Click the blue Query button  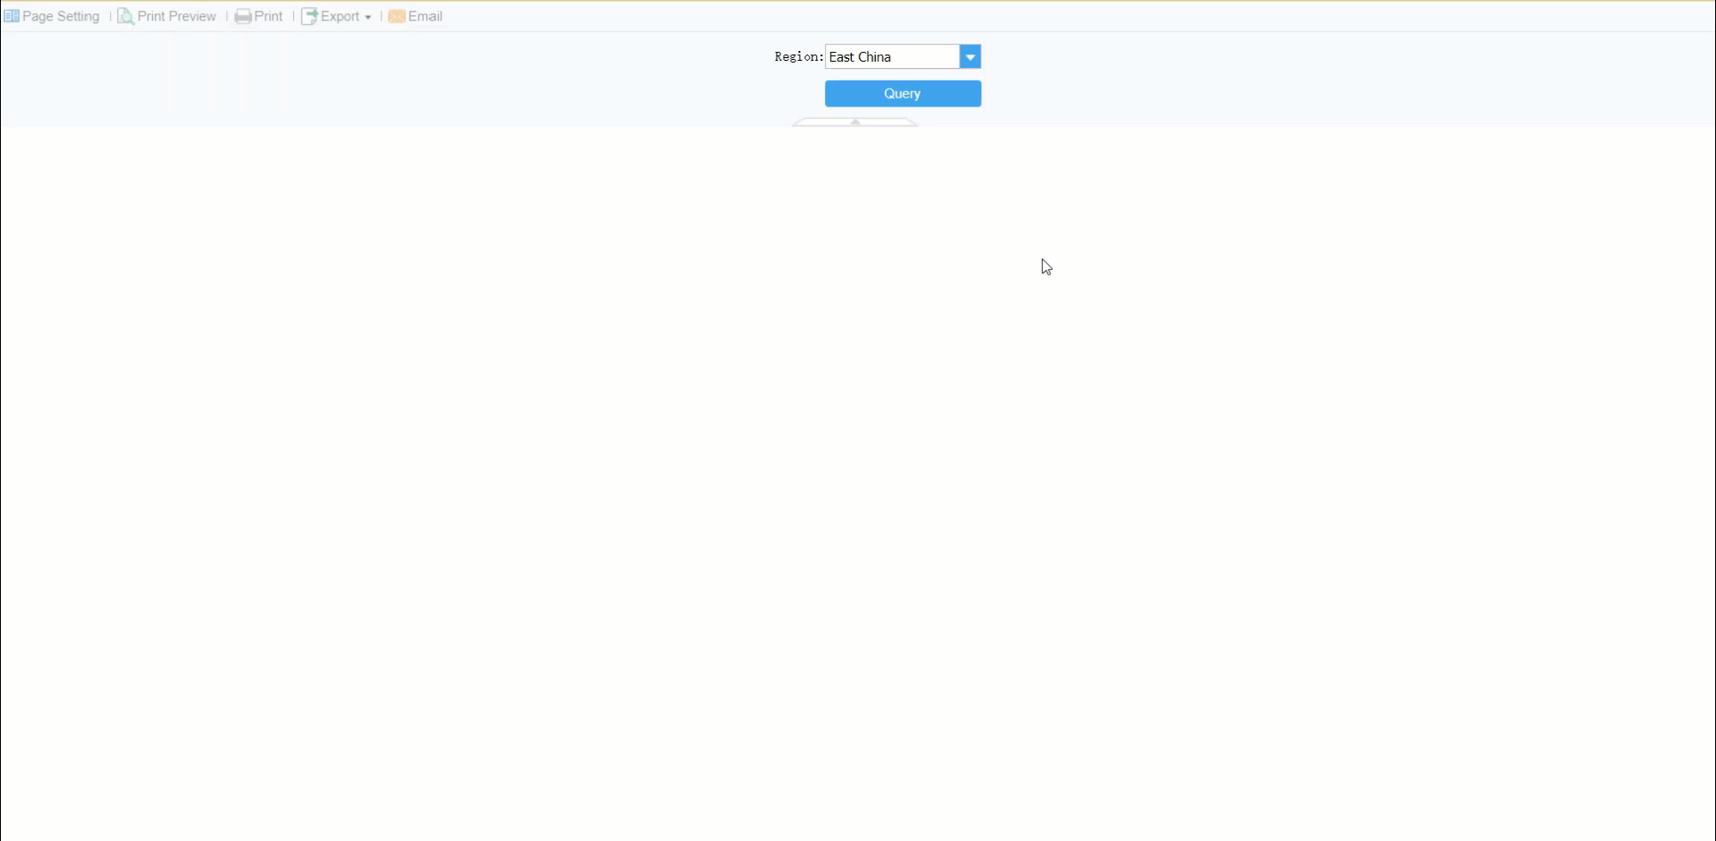pyautogui.click(x=903, y=94)
